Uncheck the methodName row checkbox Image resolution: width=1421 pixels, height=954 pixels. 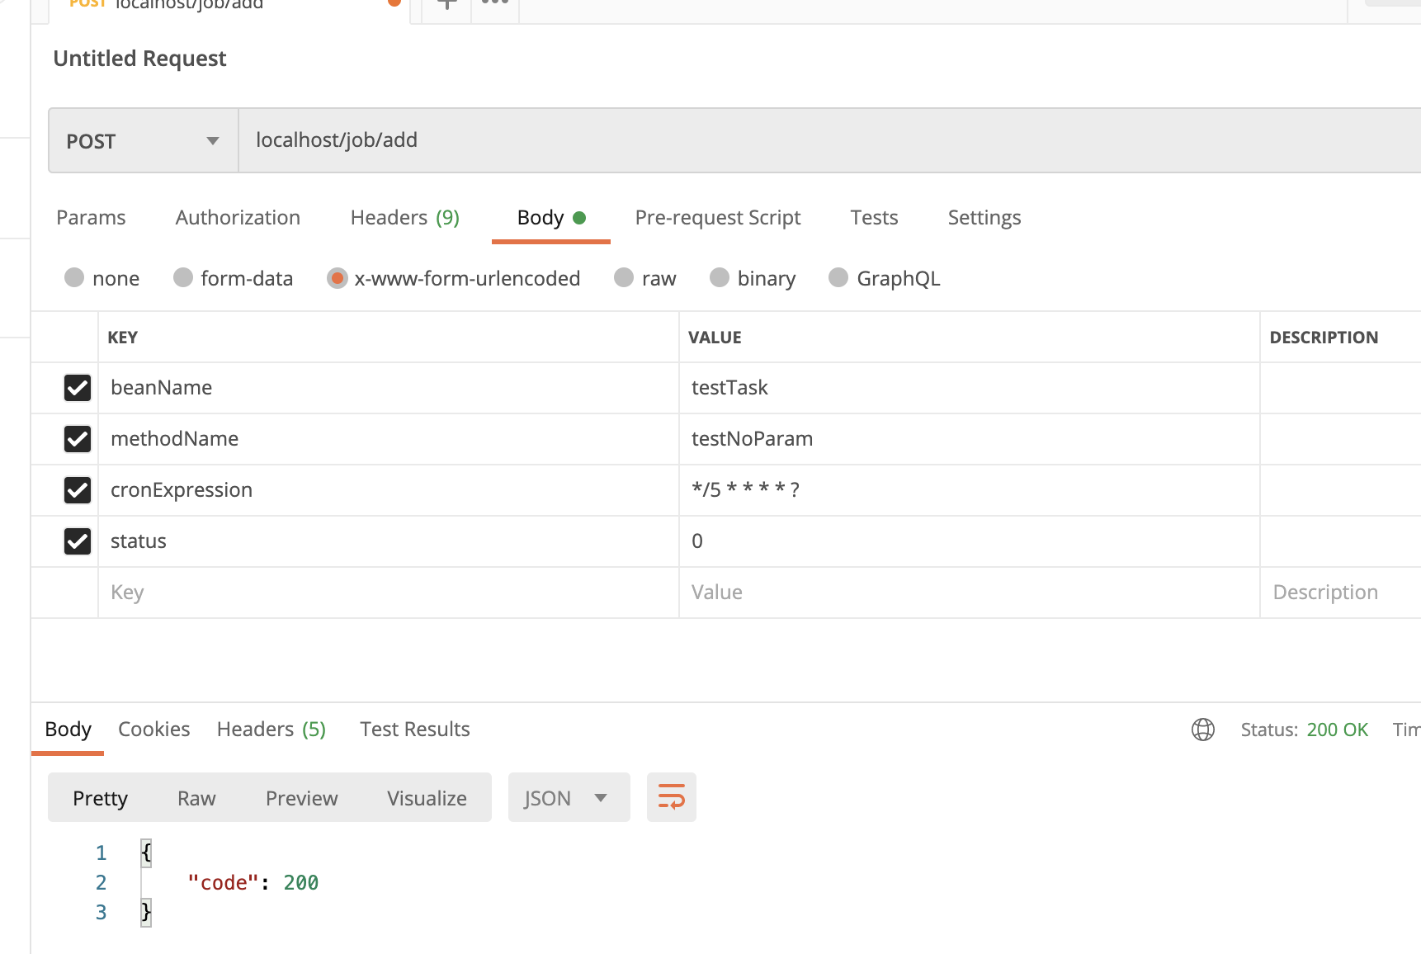pos(78,439)
